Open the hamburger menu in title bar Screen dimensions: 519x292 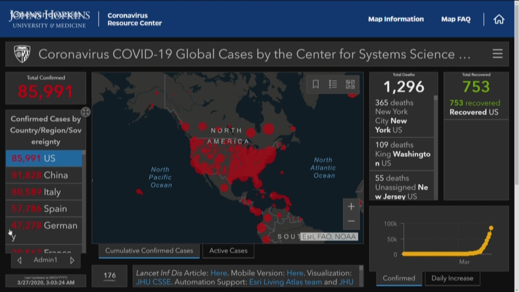pos(497,54)
